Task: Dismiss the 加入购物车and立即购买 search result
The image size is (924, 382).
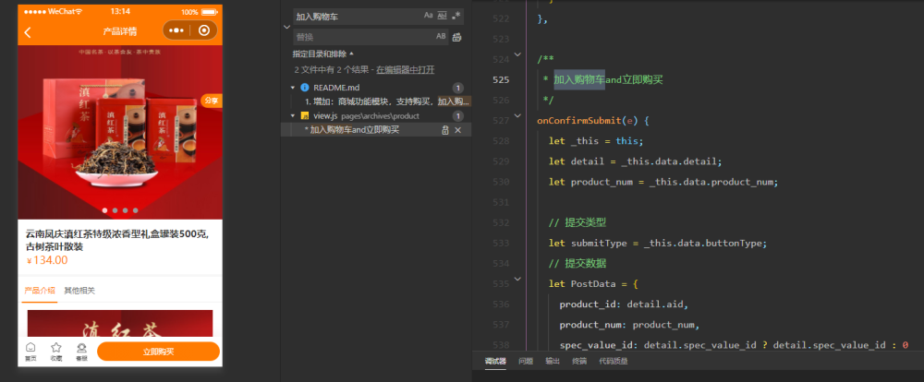Action: click(x=458, y=130)
